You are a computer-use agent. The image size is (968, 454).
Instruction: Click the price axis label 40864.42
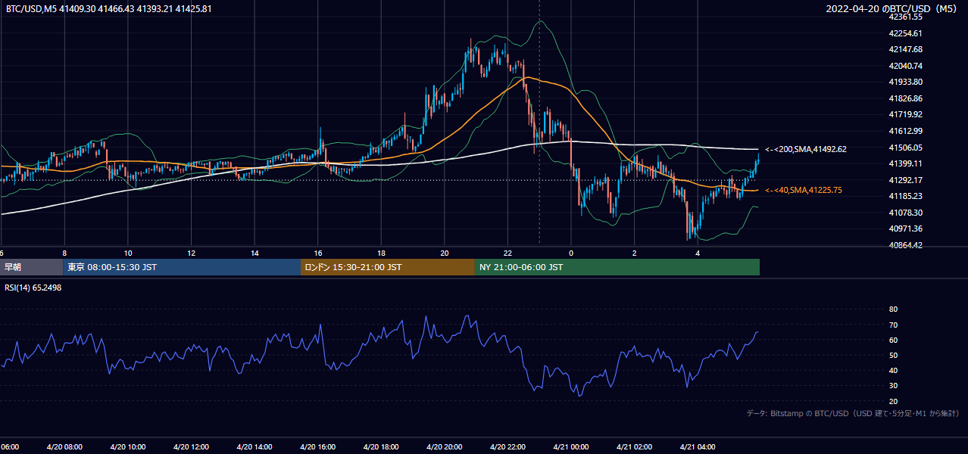pos(907,245)
